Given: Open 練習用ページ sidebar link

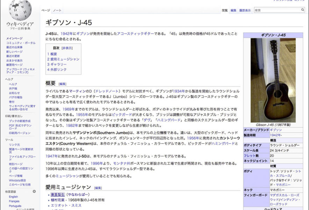Looking at the screenshot, I should 14,65.
